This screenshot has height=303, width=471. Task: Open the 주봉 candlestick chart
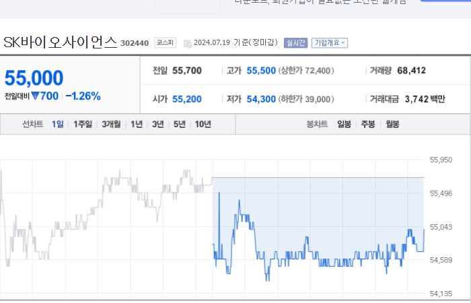pos(368,124)
